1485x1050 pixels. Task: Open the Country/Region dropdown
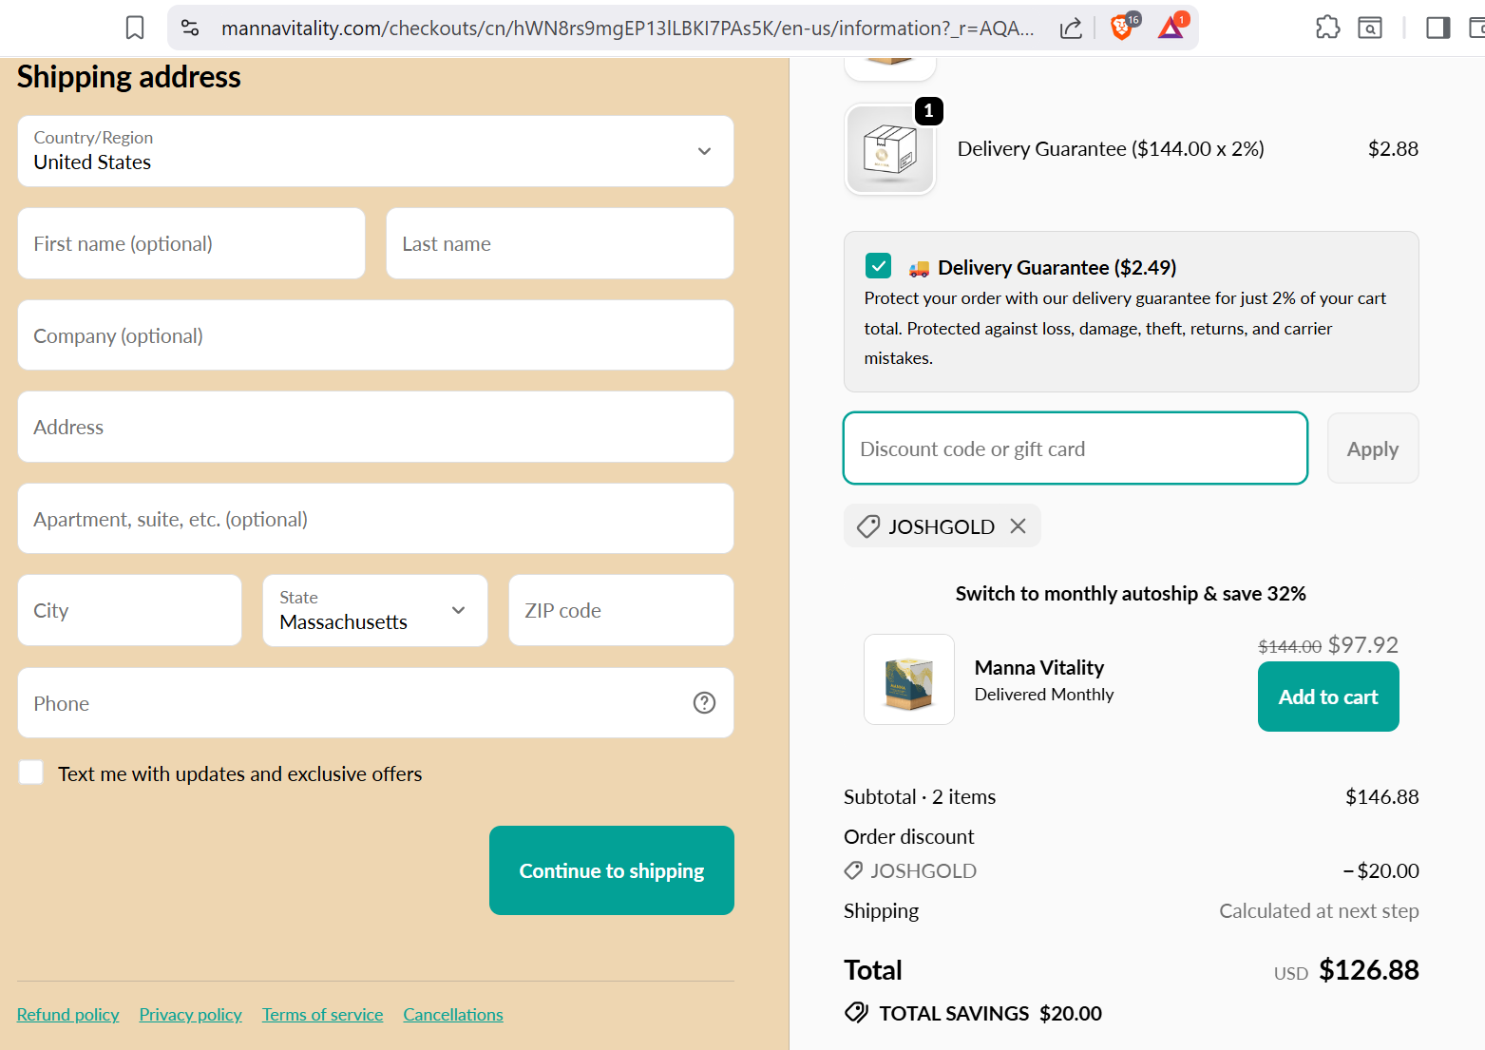(x=375, y=151)
